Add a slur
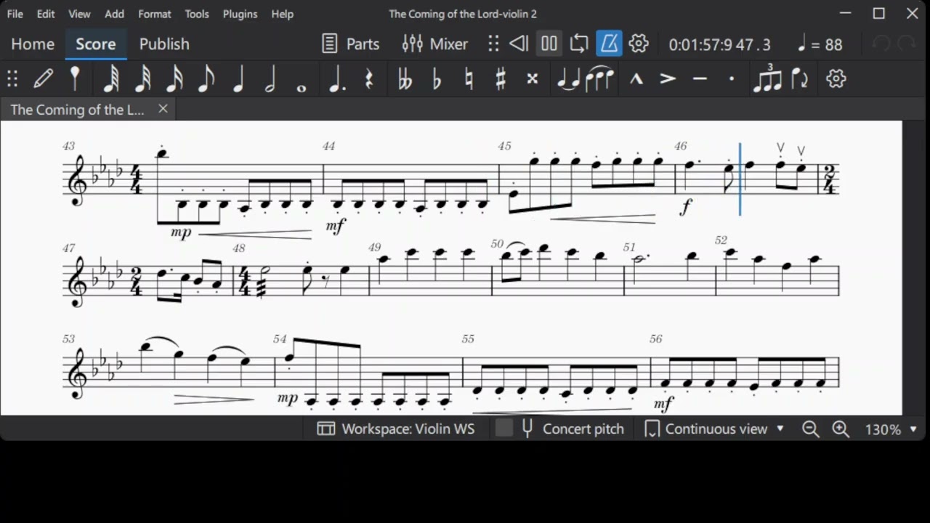This screenshot has width=930, height=523. [x=600, y=78]
